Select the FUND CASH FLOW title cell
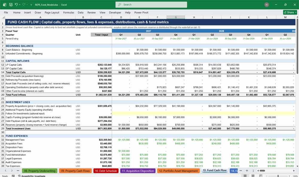The height and width of the screenshot is (177, 299). coord(150,22)
